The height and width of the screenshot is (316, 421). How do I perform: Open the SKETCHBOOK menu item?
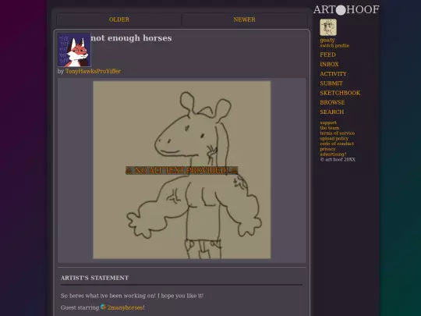pos(340,93)
